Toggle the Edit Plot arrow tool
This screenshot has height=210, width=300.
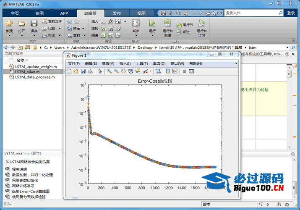click(x=100, y=71)
